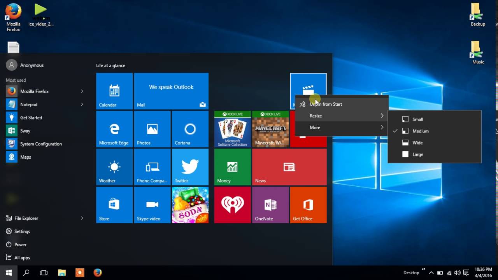The image size is (498, 280).
Task: Open the Get Office tile
Action: (x=309, y=205)
